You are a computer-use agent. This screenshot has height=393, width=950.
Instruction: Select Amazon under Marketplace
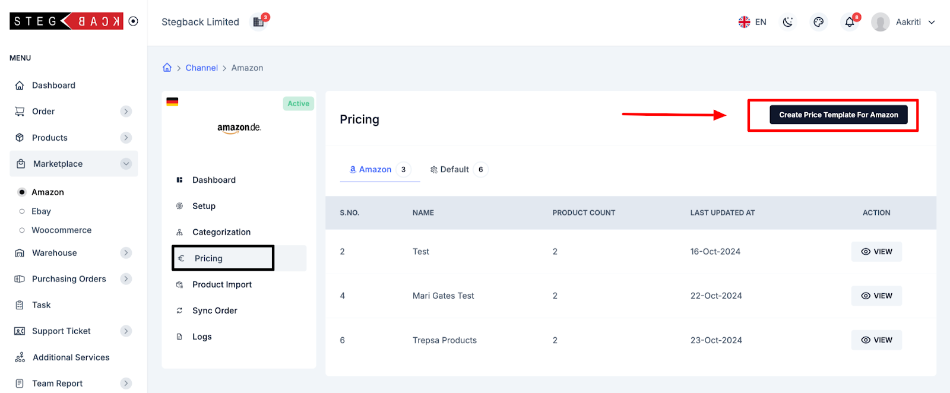tap(47, 192)
